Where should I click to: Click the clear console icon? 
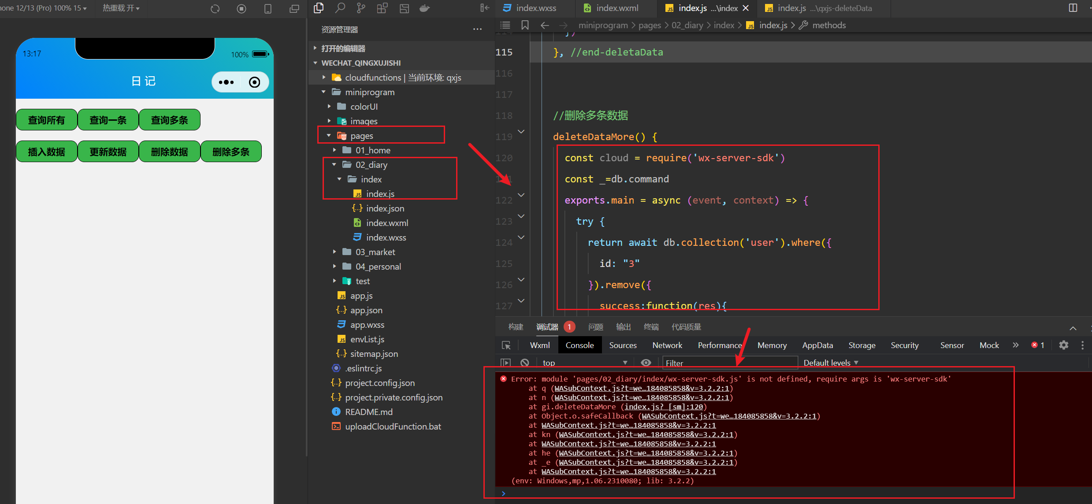point(524,363)
